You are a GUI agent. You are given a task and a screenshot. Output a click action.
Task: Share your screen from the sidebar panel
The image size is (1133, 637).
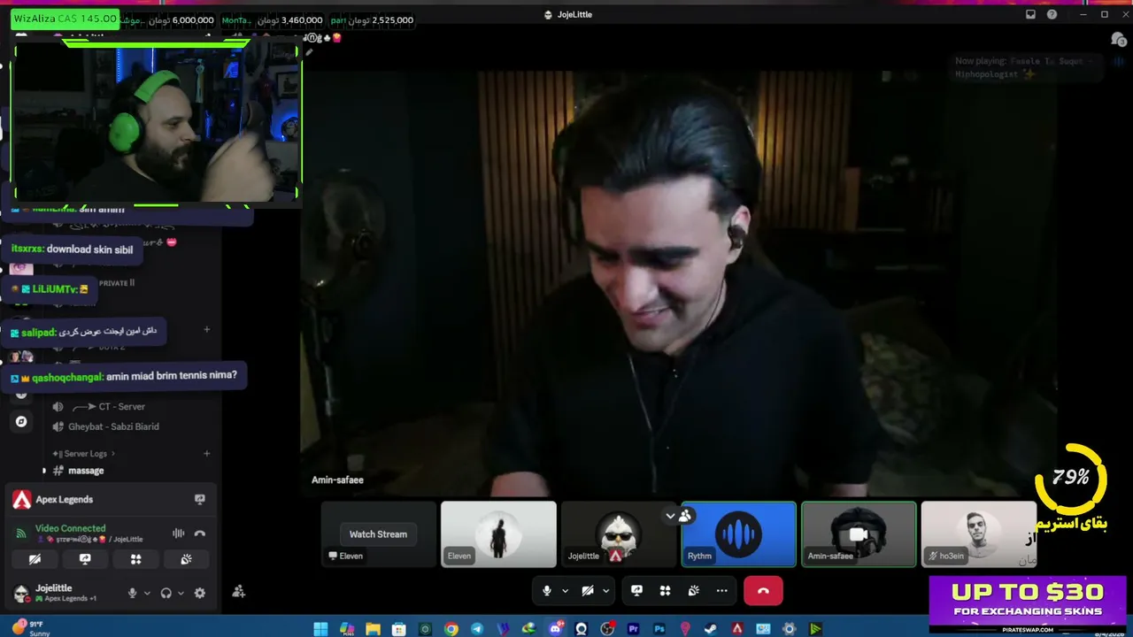(x=85, y=559)
